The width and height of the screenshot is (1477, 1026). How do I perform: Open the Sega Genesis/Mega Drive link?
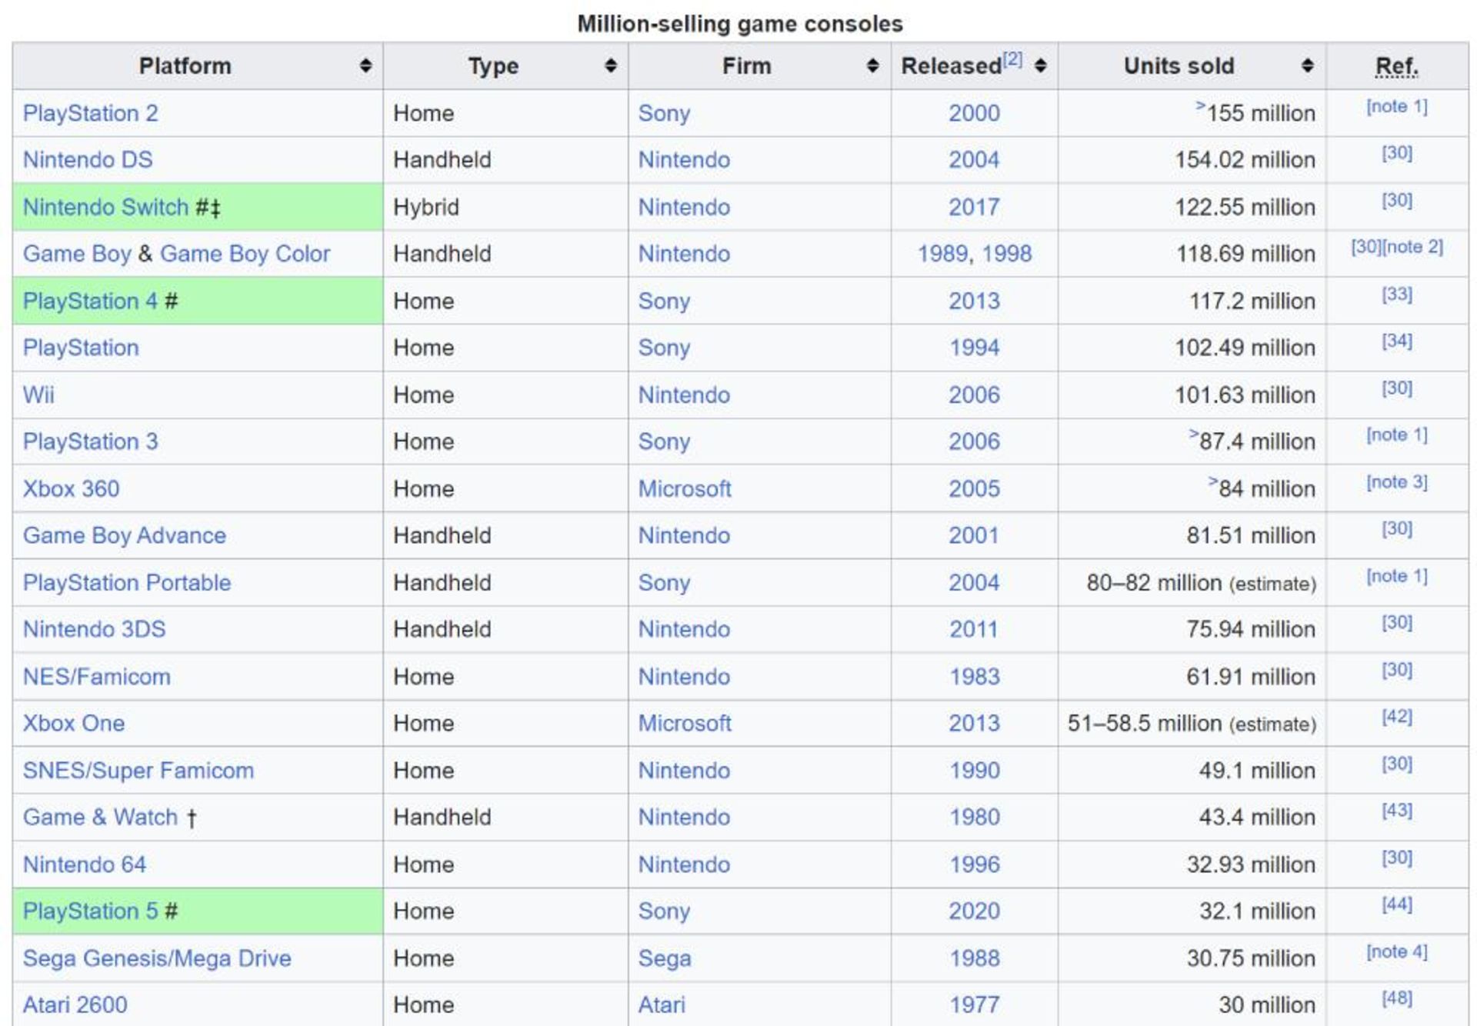[157, 958]
